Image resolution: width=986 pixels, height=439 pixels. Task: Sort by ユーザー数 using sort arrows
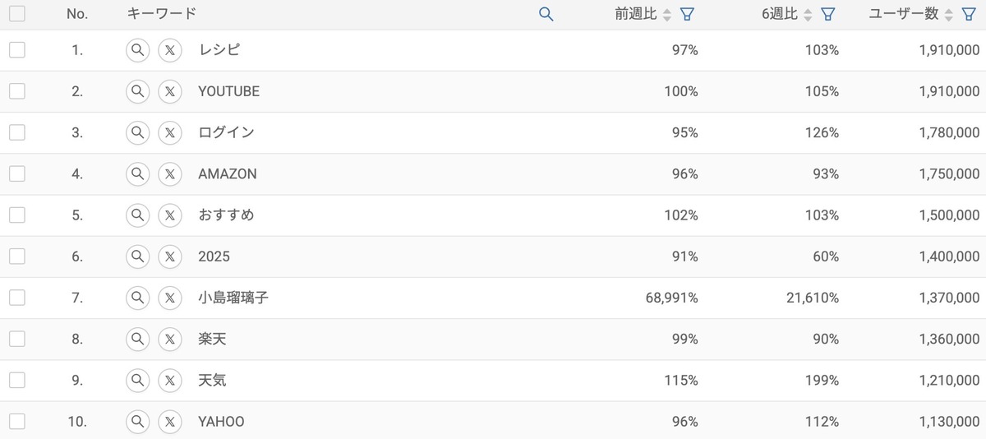[x=949, y=14]
